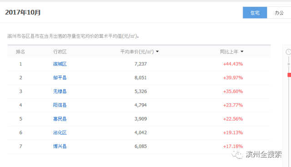Open the 无棣县 district link

click(x=60, y=91)
